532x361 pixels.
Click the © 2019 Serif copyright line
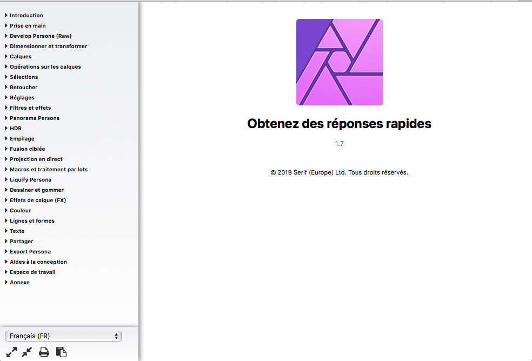tap(340, 172)
